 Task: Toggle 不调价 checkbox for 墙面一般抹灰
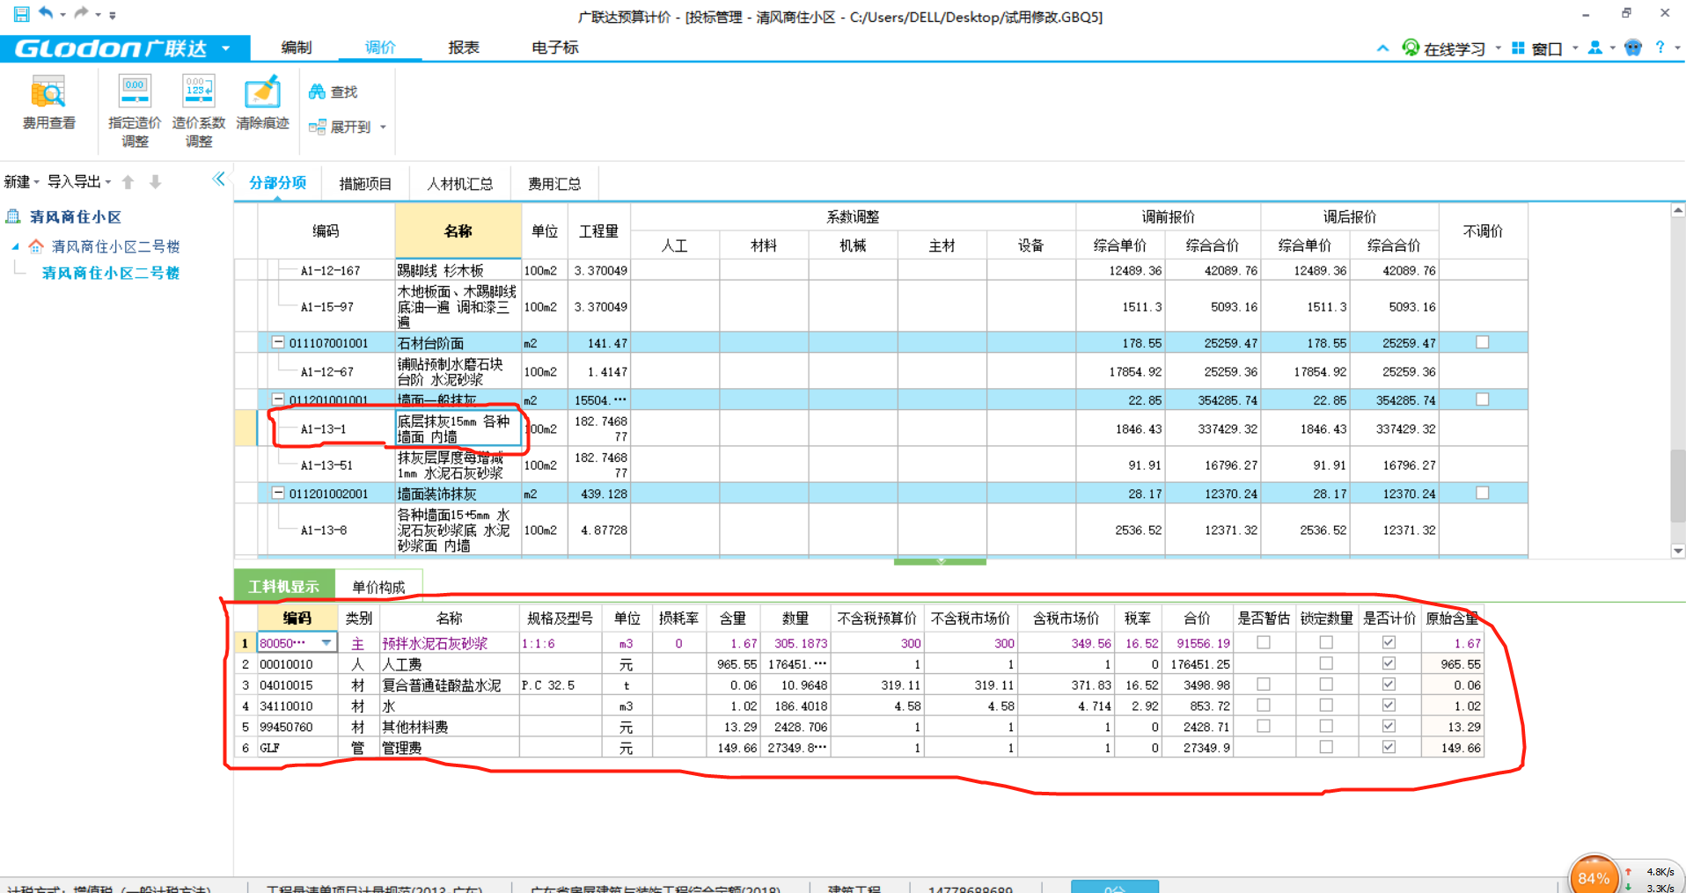[1483, 399]
